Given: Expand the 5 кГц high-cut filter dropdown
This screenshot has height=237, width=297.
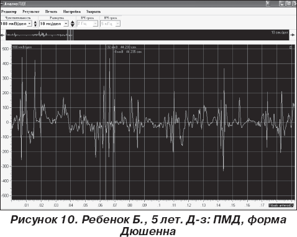Looking at the screenshot, I should tap(117, 24).
